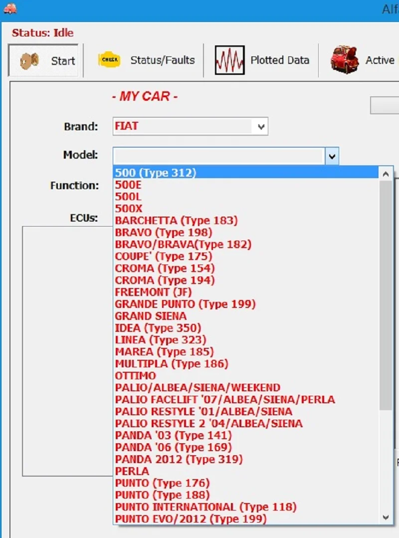This screenshot has width=399, height=538.
Task: Click the model list scroll up arrow
Action: point(386,174)
